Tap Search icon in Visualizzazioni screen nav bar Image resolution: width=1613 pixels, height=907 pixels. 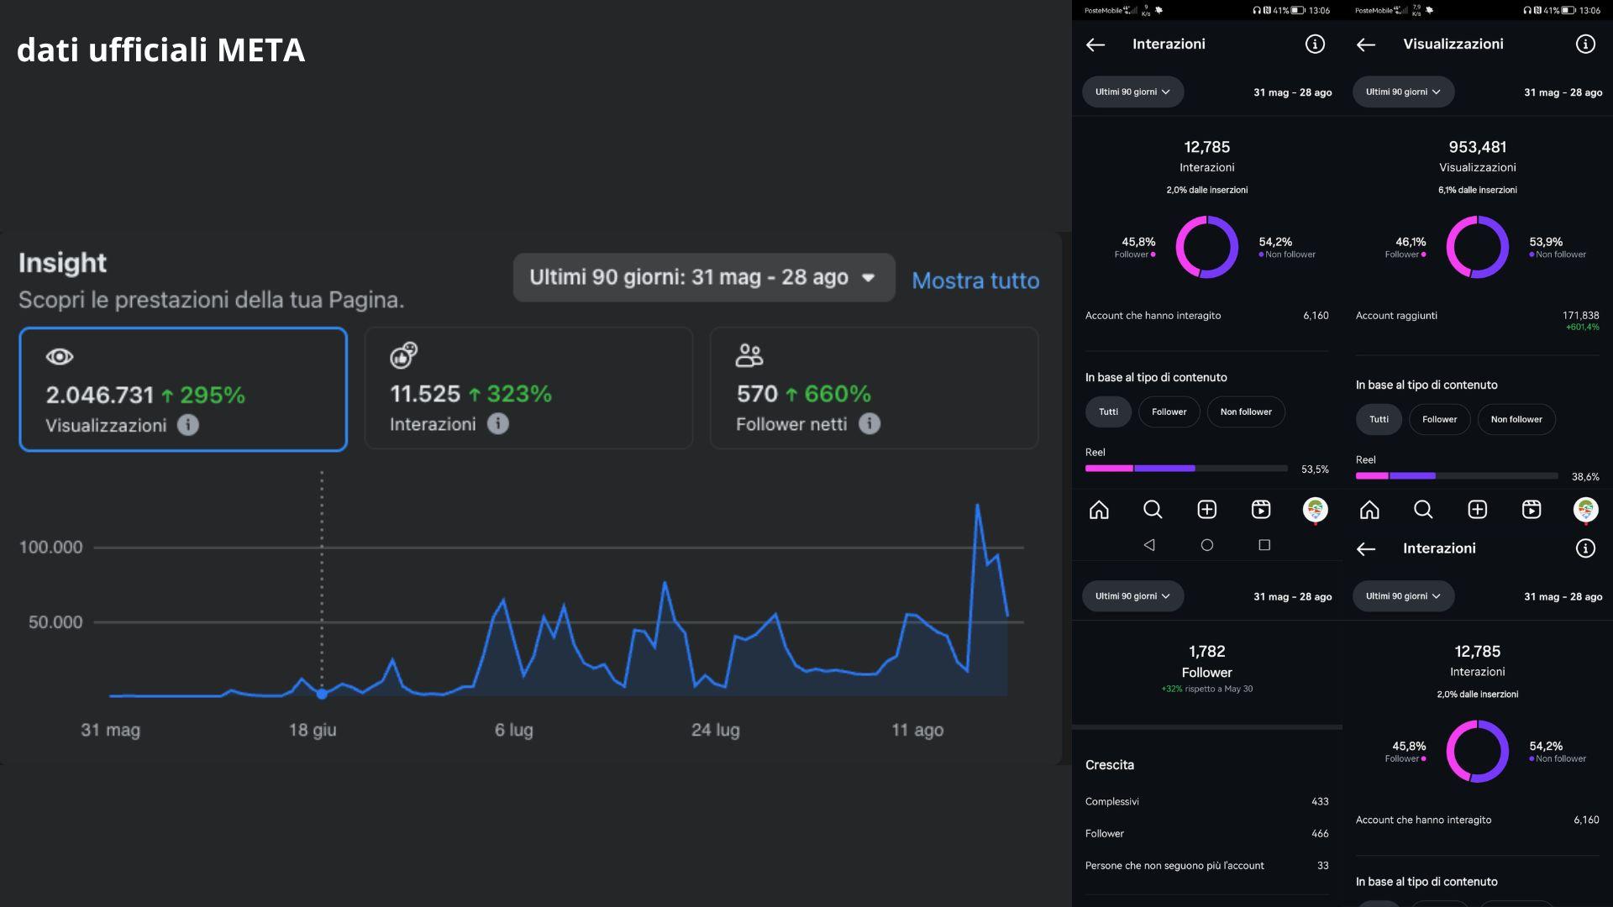coord(1423,510)
